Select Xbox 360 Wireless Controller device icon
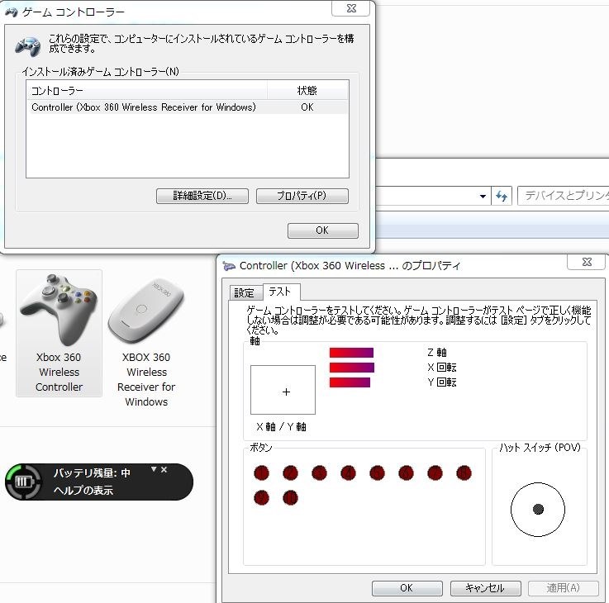Image resolution: width=609 pixels, height=603 pixels. click(x=59, y=333)
